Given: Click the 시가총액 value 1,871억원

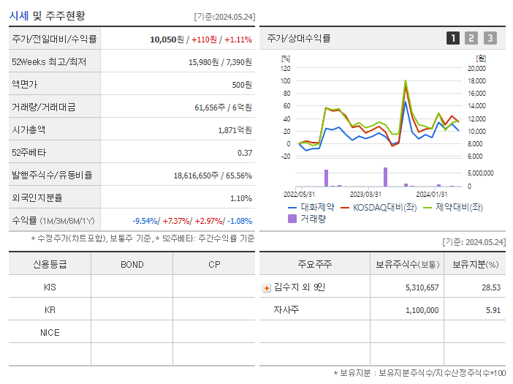Looking at the screenshot, I should [x=235, y=130].
